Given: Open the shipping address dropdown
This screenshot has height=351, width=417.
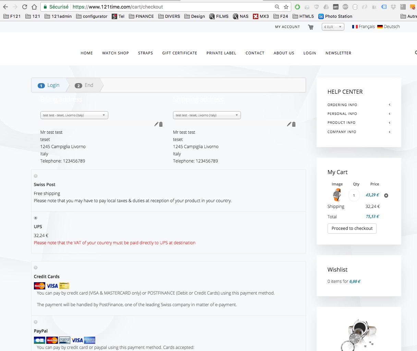Looking at the screenshot, I should coord(207,115).
